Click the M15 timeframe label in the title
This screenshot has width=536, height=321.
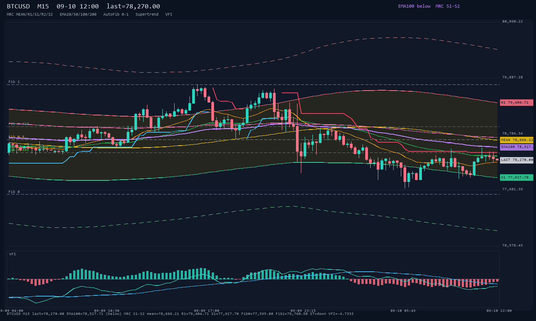[43, 6]
